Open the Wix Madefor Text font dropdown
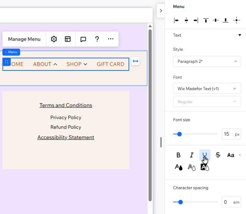This screenshot has width=246, height=214. [207, 88]
